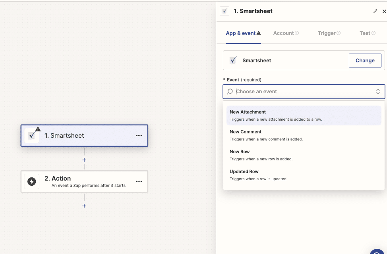
Task: Select the New Attachment event
Action: 304,115
